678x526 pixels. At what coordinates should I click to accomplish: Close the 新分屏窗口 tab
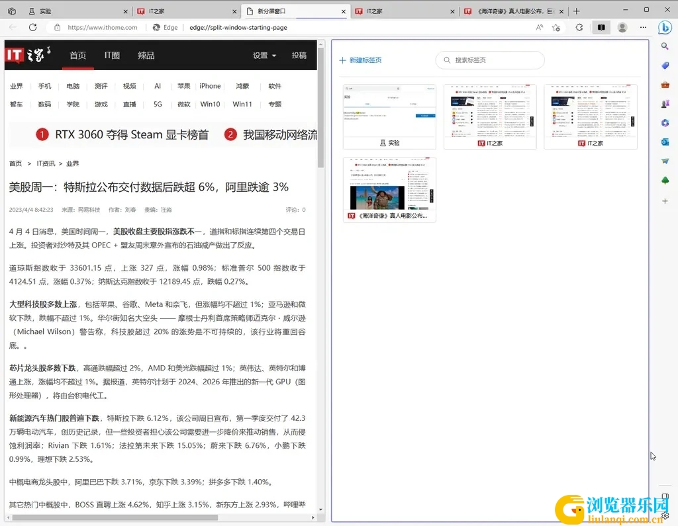coord(344,12)
